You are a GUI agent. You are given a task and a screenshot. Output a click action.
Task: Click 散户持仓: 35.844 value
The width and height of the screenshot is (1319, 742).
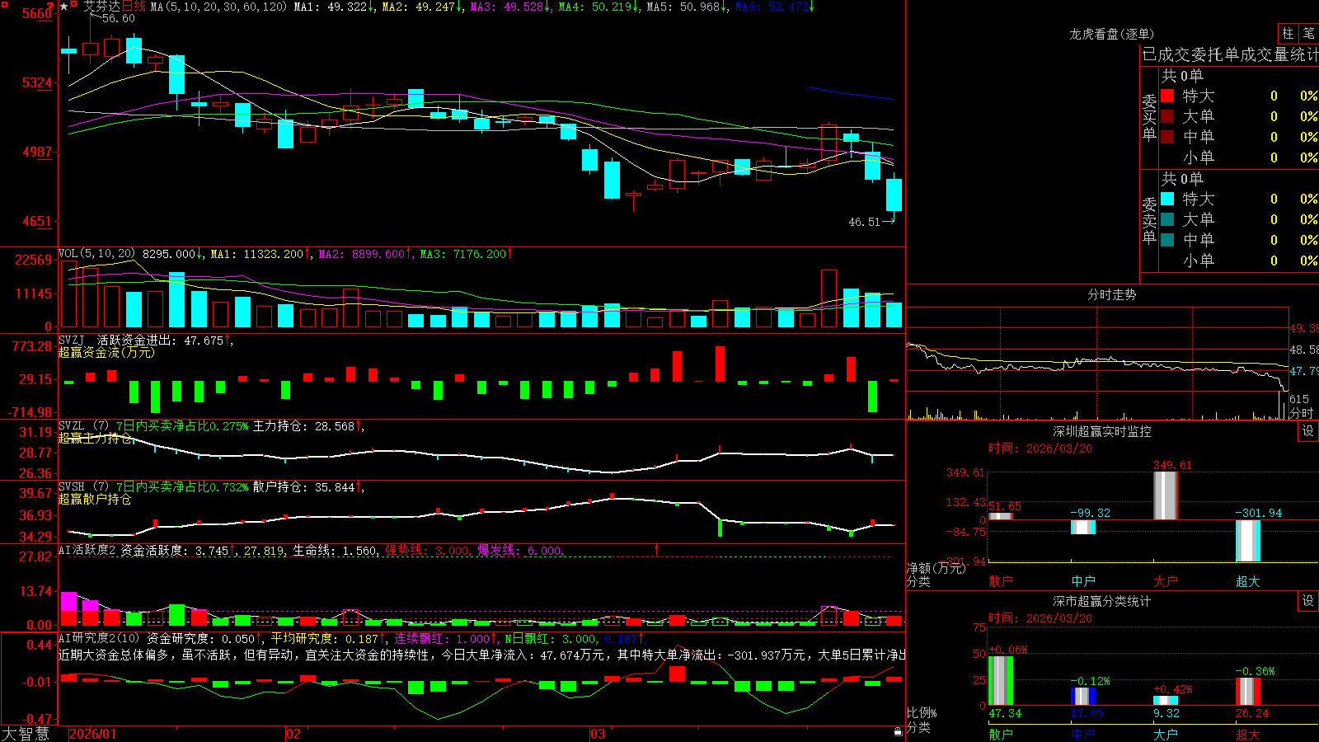tap(307, 487)
